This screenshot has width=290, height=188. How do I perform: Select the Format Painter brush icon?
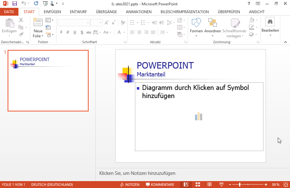click(x=21, y=34)
